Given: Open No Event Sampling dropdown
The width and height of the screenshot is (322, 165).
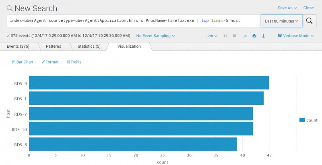Looking at the screenshot, I should coord(155,36).
